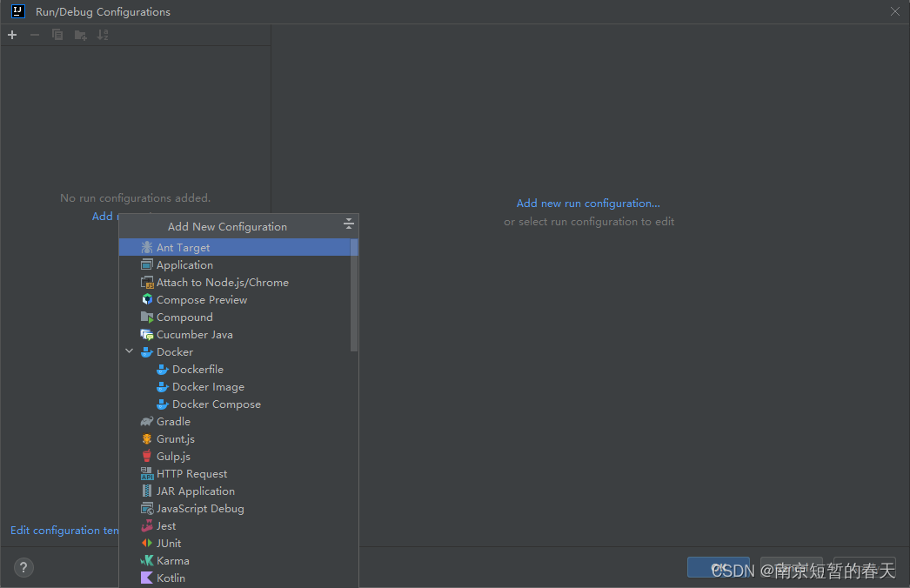Click the JUnit arrows icon

[x=147, y=544]
